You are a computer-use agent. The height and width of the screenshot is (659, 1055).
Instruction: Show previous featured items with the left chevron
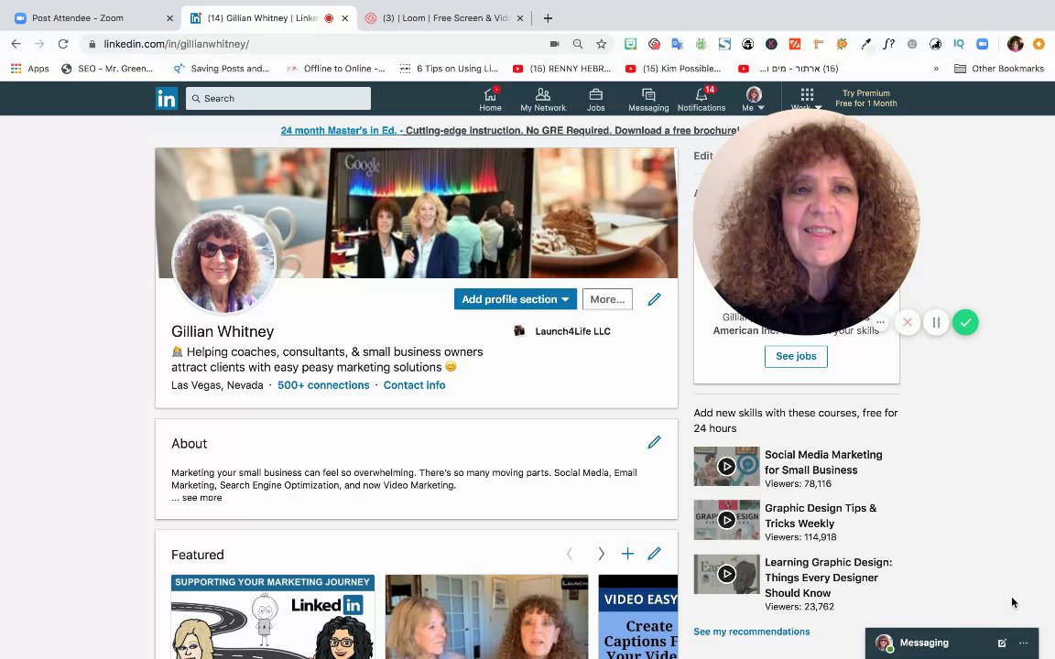tap(570, 554)
